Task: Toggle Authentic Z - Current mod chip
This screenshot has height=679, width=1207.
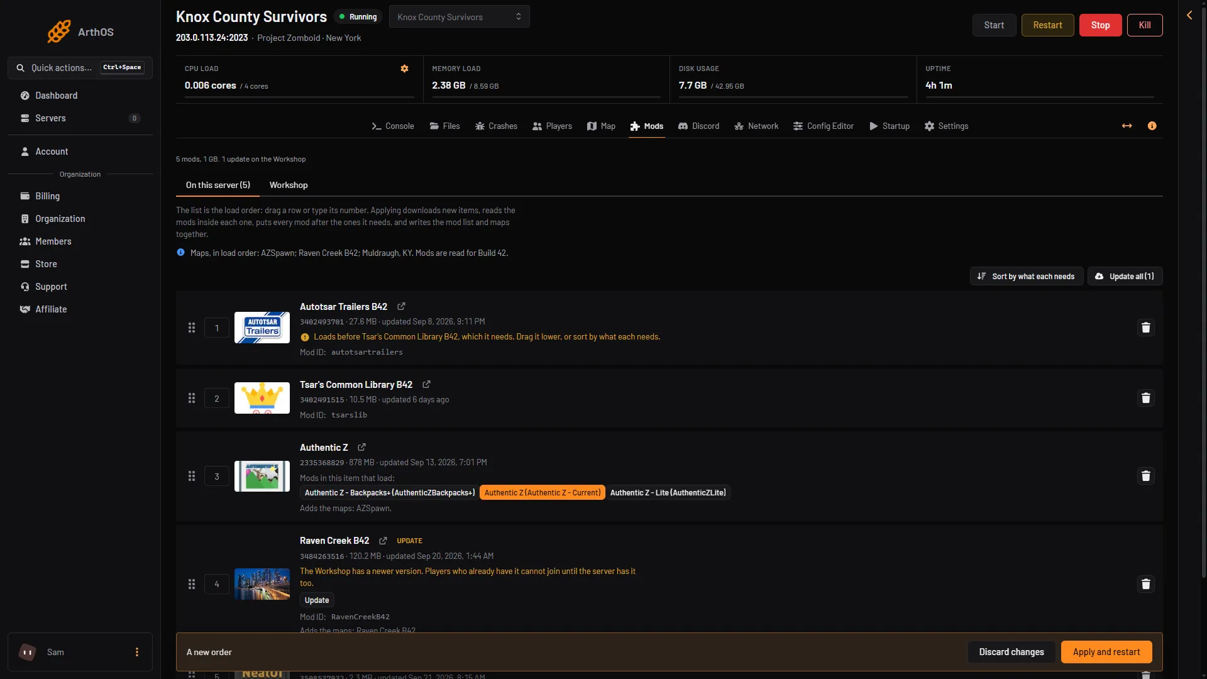Action: click(542, 493)
